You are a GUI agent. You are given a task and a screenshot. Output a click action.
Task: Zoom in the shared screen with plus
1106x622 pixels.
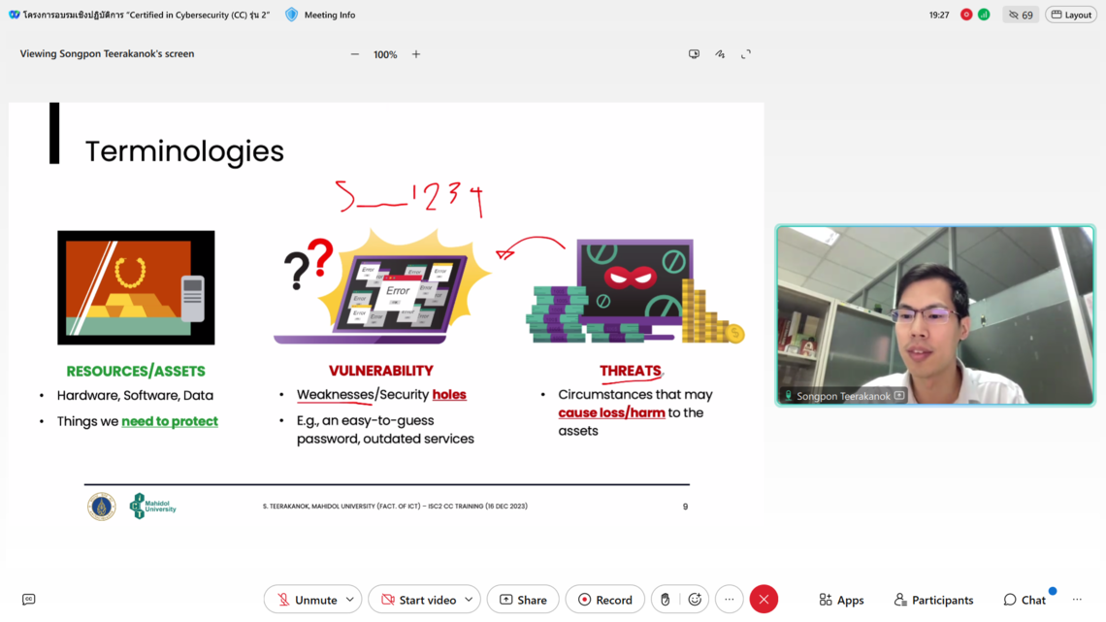(x=416, y=54)
